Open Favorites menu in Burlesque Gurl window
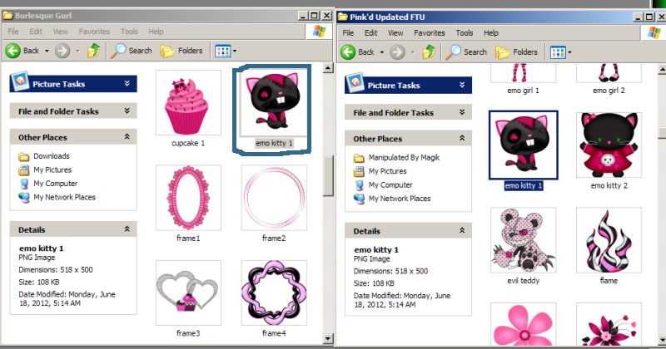 [x=94, y=32]
